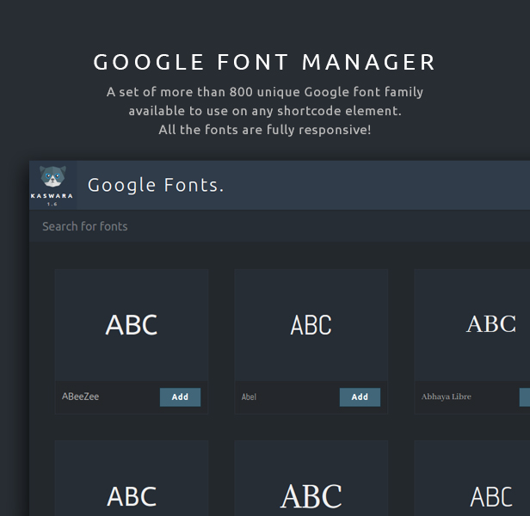Image resolution: width=530 pixels, height=516 pixels.
Task: Open second-row preview under Abhaya Libre
Action: 472,478
